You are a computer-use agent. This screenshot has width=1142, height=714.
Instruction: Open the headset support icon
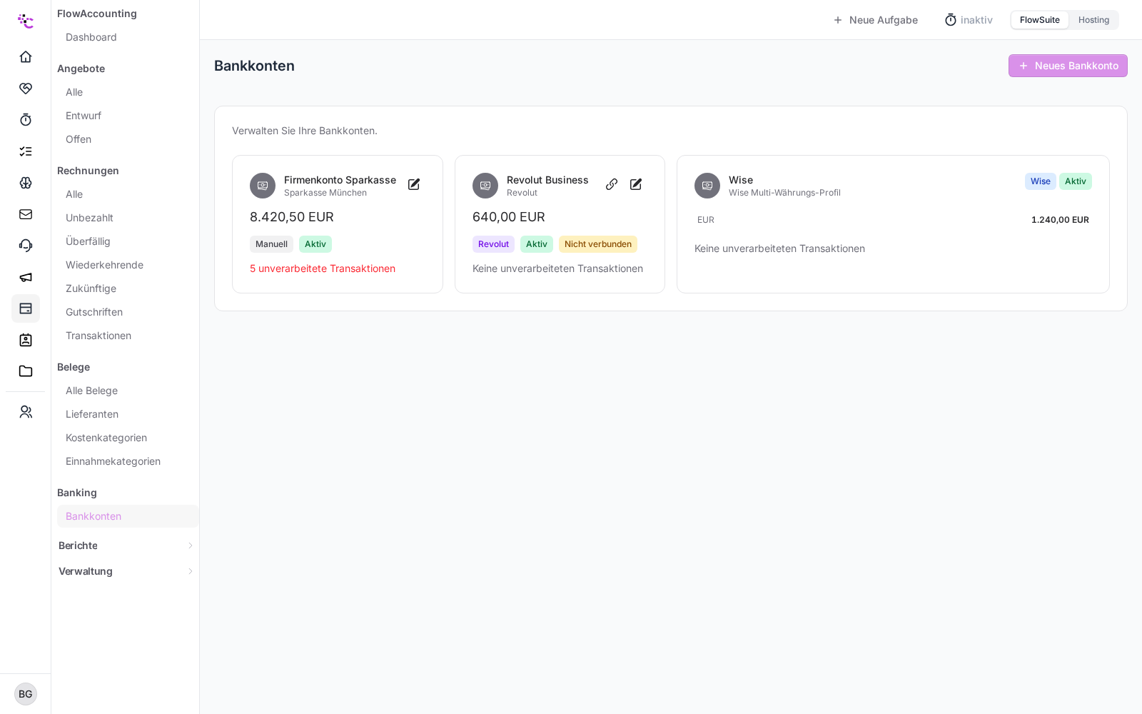click(x=26, y=246)
